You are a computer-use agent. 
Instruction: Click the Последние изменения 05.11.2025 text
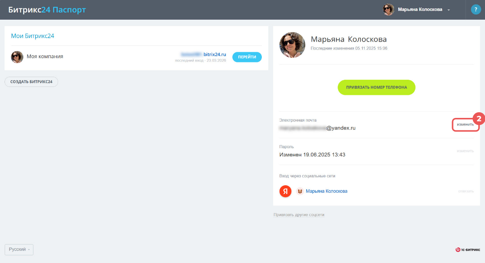[349, 48]
